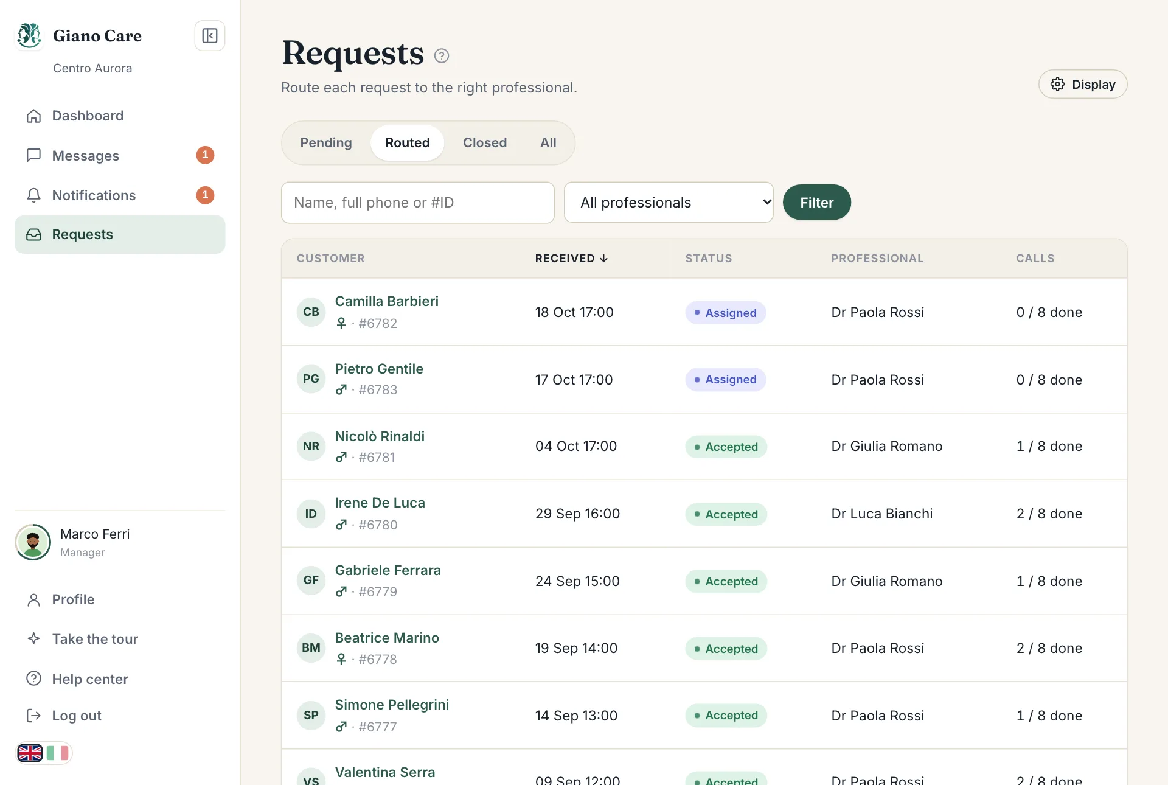Click the Accepted status for Beatrice Marino

click(x=726, y=649)
